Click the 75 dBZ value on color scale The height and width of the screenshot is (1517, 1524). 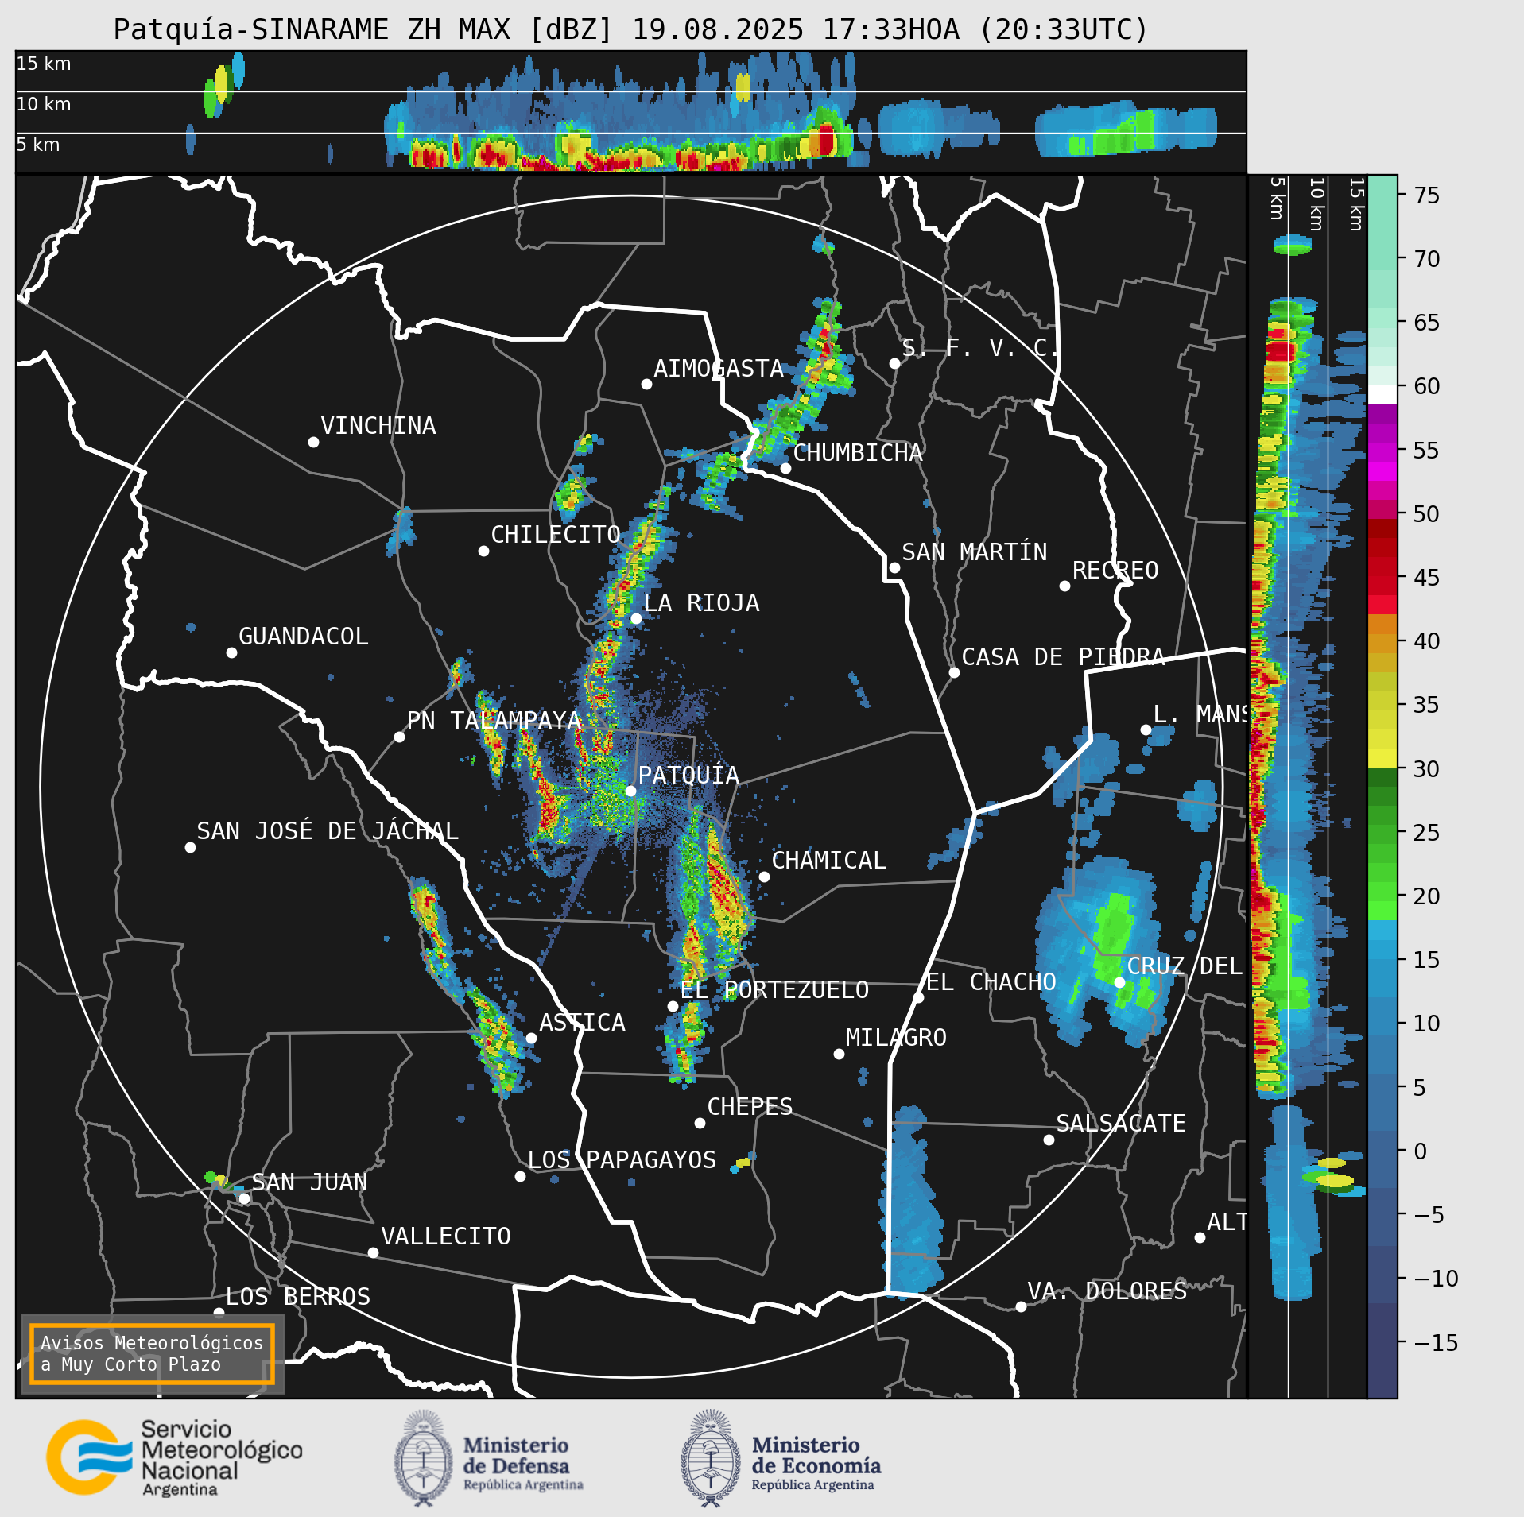pyautogui.click(x=1427, y=195)
